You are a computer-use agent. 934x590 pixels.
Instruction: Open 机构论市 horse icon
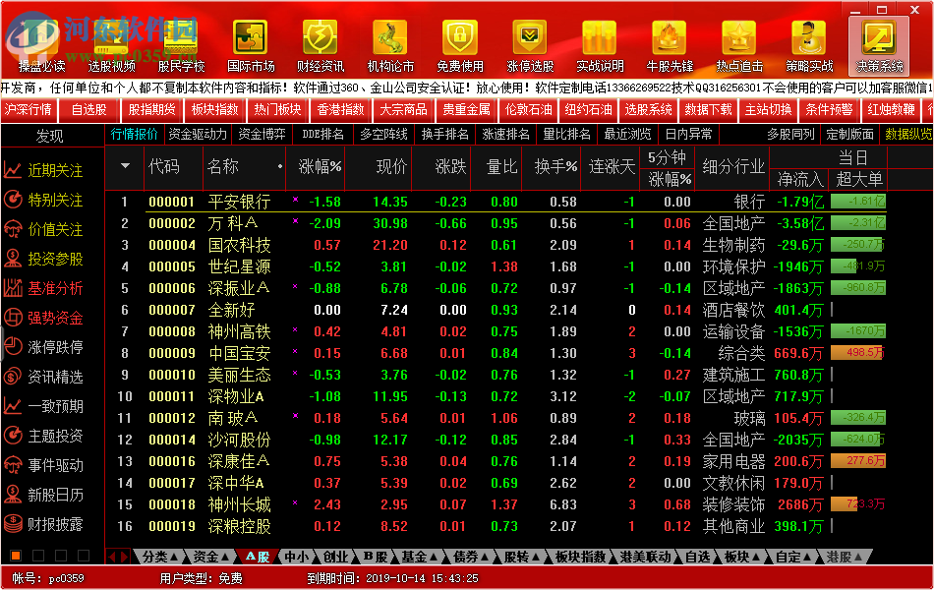point(390,39)
